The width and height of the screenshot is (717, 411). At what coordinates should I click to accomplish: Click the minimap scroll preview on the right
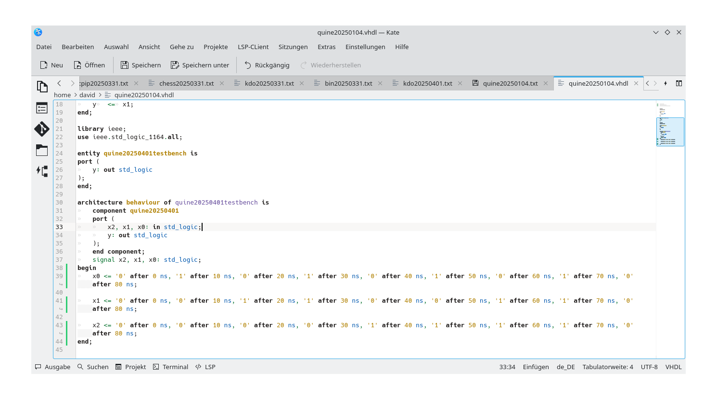(670, 131)
